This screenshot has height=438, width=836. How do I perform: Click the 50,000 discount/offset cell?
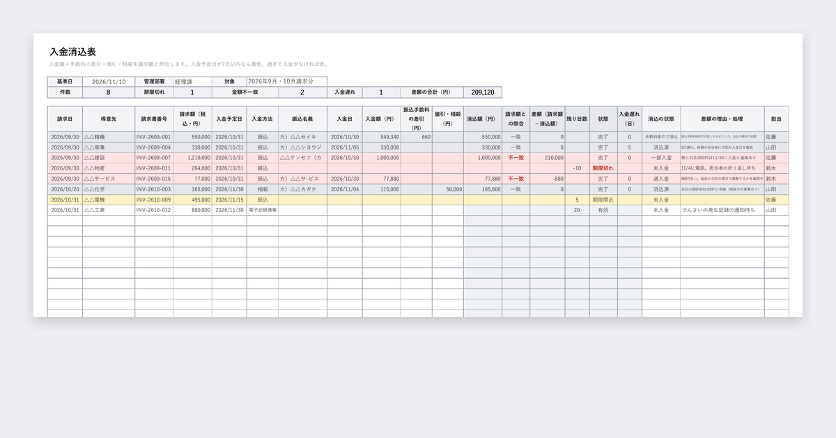click(x=447, y=189)
